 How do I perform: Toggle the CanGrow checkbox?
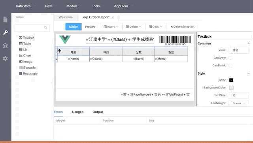click(230, 58)
